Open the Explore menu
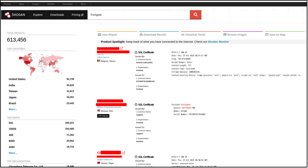 tap(38, 15)
